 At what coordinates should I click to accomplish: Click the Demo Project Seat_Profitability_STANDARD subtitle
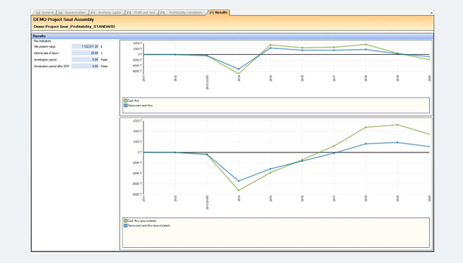(75, 27)
